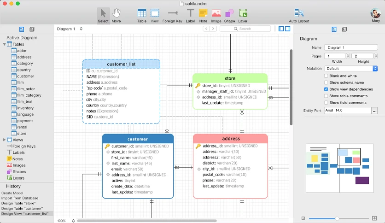The width and height of the screenshot is (385, 223).
Task: Select Notes in sidebar tree
Action: pos(17,159)
